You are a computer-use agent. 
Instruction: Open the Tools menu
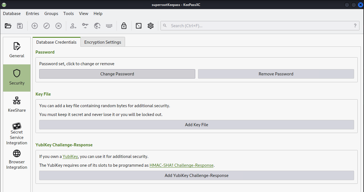[68, 14]
